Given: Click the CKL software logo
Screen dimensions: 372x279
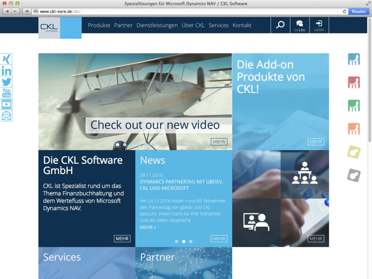Looking at the screenshot, I should [x=49, y=28].
